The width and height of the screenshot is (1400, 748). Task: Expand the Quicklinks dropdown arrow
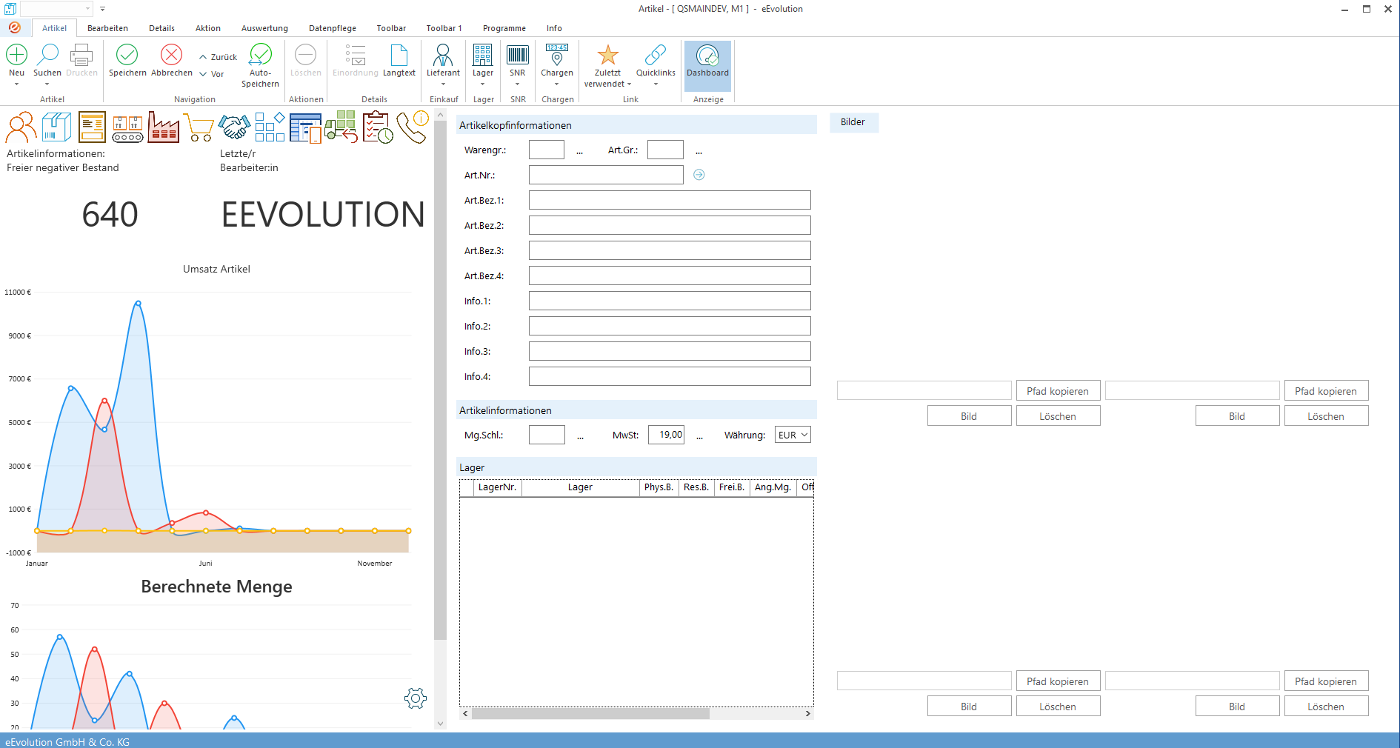(x=656, y=84)
